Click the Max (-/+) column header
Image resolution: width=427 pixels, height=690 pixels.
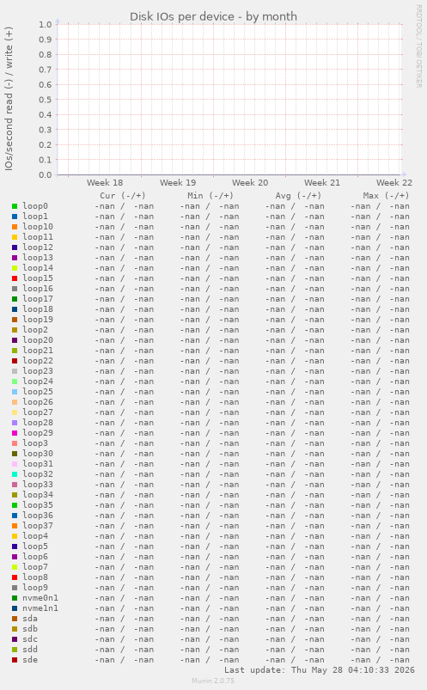pos(386,196)
